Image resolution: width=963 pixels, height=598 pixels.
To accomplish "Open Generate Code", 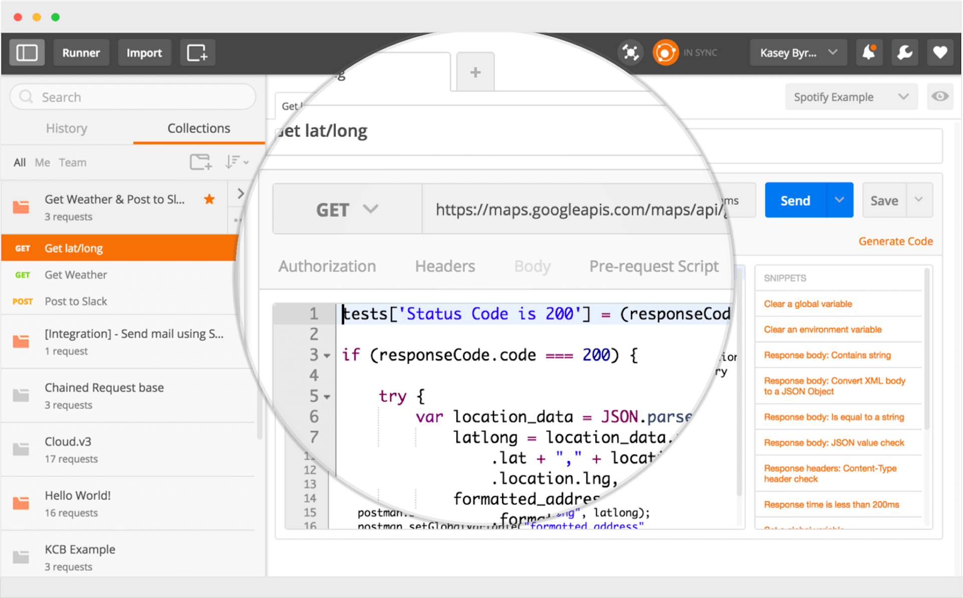I will click(896, 241).
